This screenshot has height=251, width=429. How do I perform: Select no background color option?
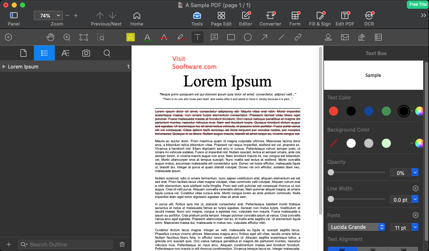[333, 143]
